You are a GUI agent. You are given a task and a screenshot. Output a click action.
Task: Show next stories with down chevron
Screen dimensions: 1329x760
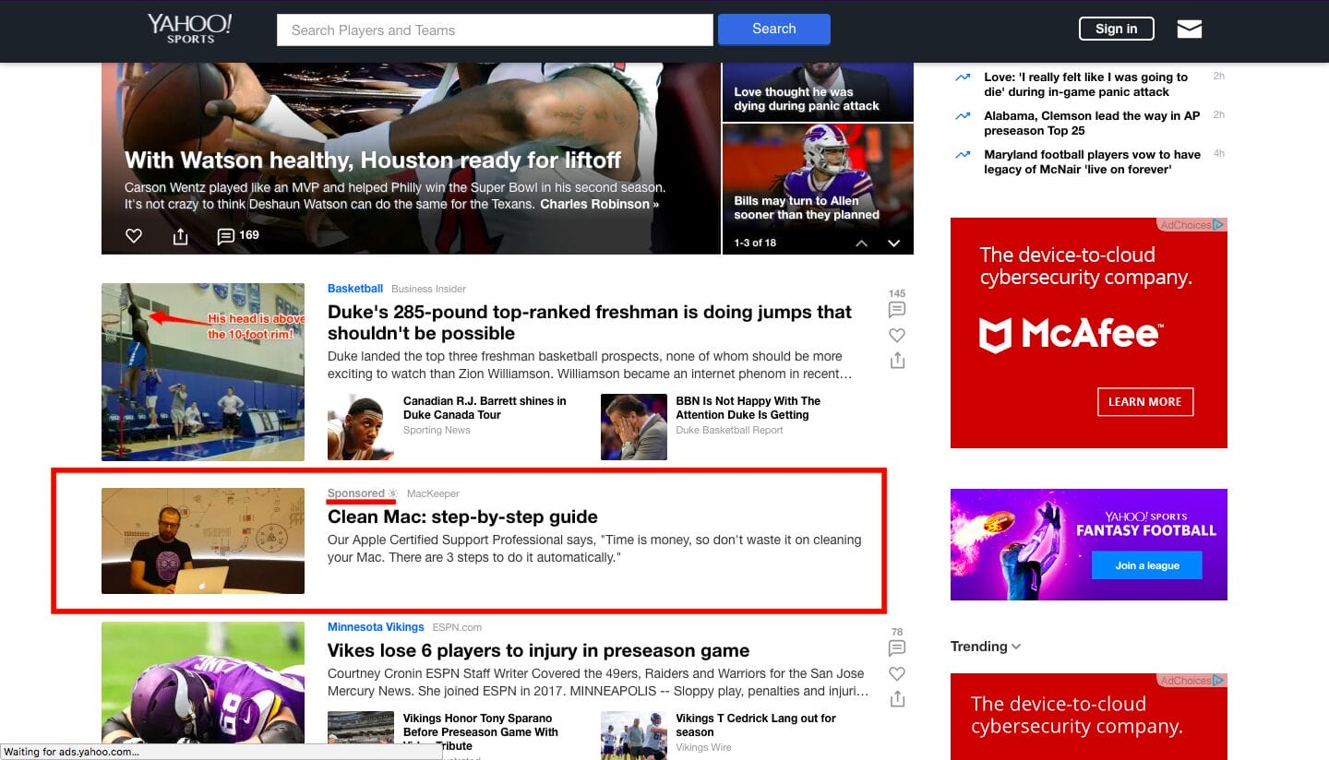click(x=893, y=243)
